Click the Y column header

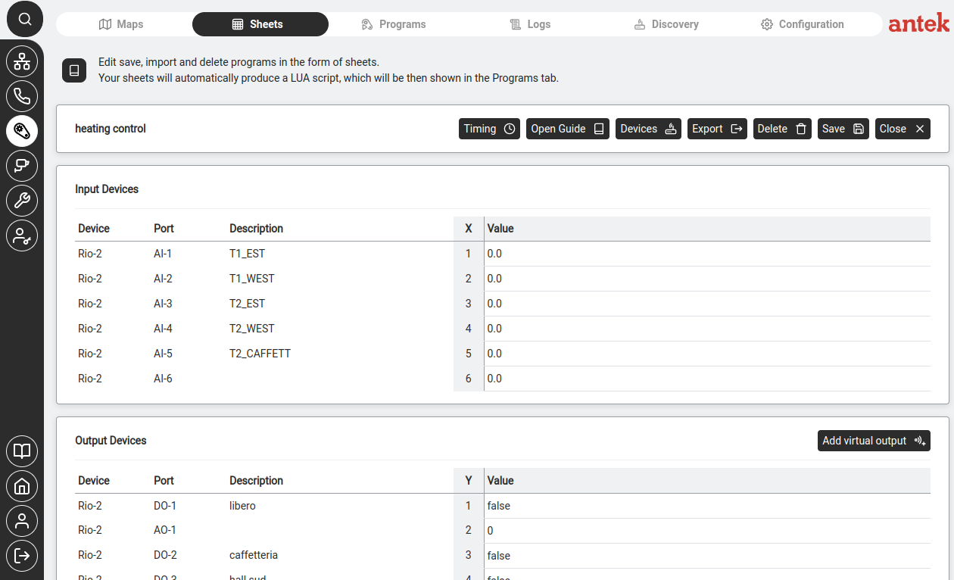coord(469,481)
